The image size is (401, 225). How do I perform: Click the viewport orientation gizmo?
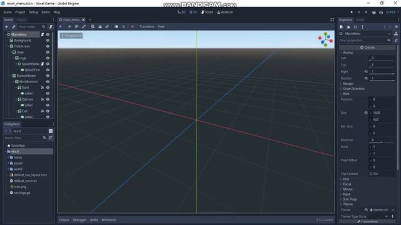coord(326,39)
